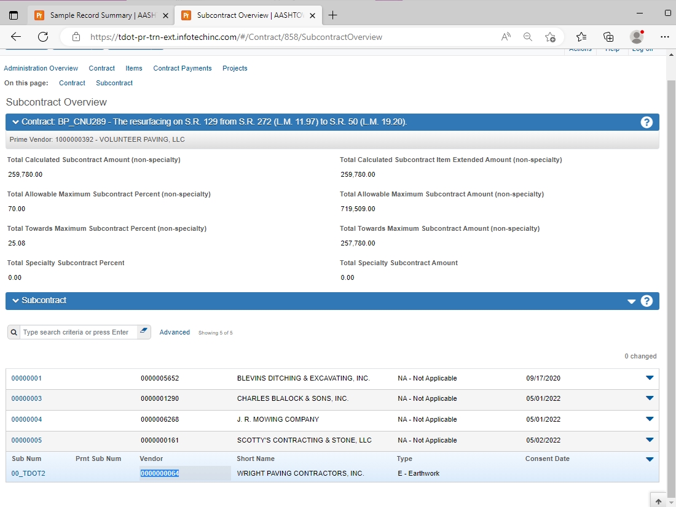The height and width of the screenshot is (507, 676).
Task: Open Contract Payments navigation link
Action: click(183, 68)
